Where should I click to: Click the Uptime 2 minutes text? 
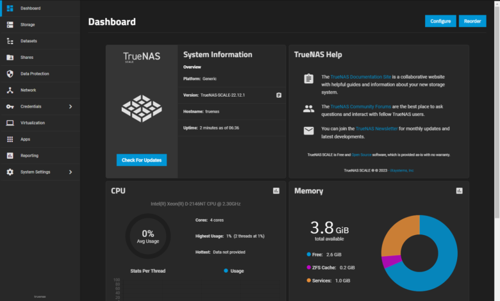(211, 127)
